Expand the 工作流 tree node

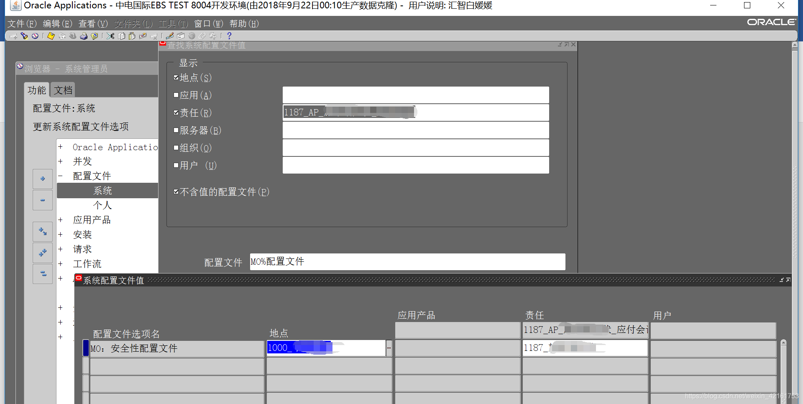coord(61,264)
